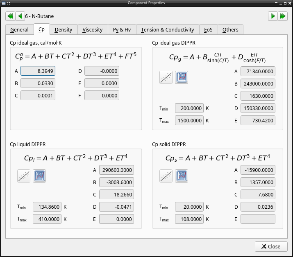This screenshot has height=257, width=293.
Task: Open fit-from-data icon in Cp solid DIPPR
Action: coord(166,176)
